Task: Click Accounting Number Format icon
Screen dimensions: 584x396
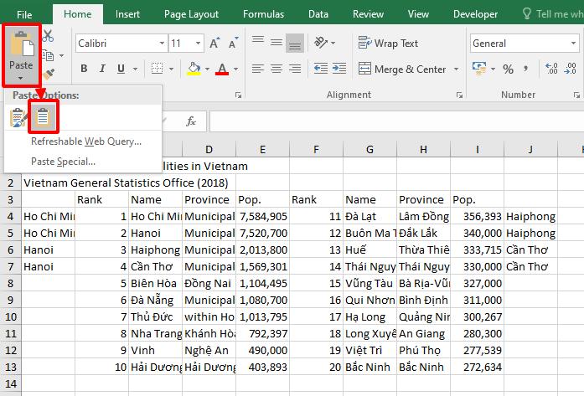Action: pos(479,69)
